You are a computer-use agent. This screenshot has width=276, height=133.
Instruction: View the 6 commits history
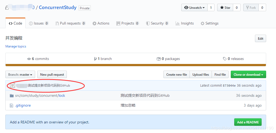[x=38, y=59]
